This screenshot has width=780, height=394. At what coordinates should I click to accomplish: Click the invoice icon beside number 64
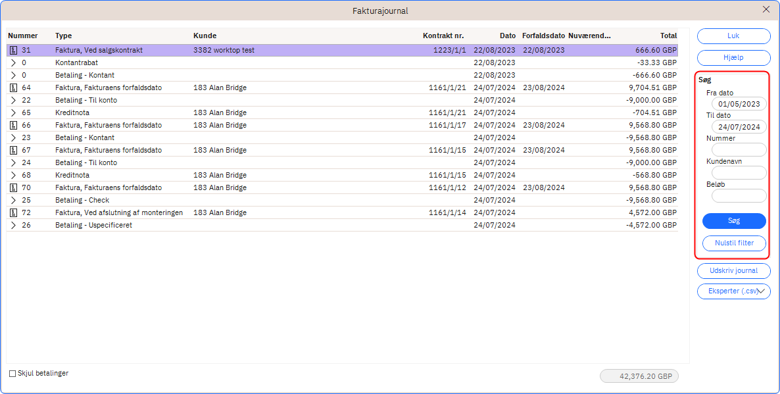[13, 87]
